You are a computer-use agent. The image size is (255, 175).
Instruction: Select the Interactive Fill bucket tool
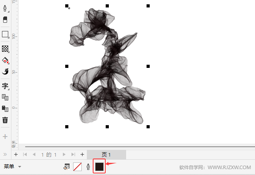[5, 60]
